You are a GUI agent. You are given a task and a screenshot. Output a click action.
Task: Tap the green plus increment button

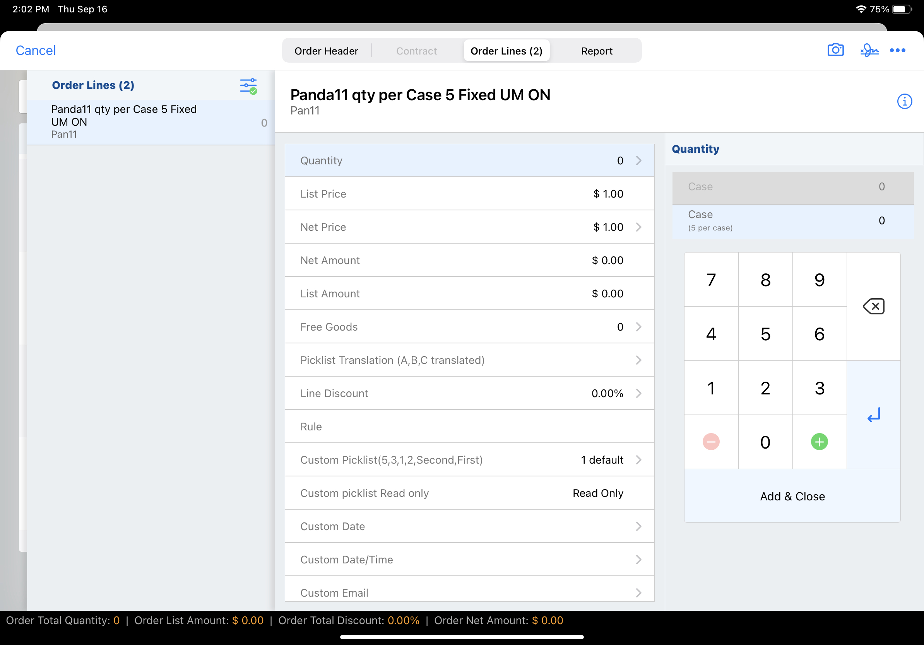click(x=819, y=442)
